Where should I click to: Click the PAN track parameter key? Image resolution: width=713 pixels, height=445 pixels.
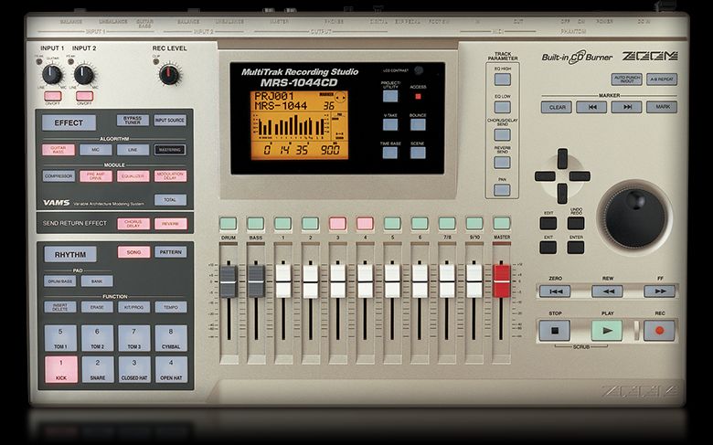(503, 190)
